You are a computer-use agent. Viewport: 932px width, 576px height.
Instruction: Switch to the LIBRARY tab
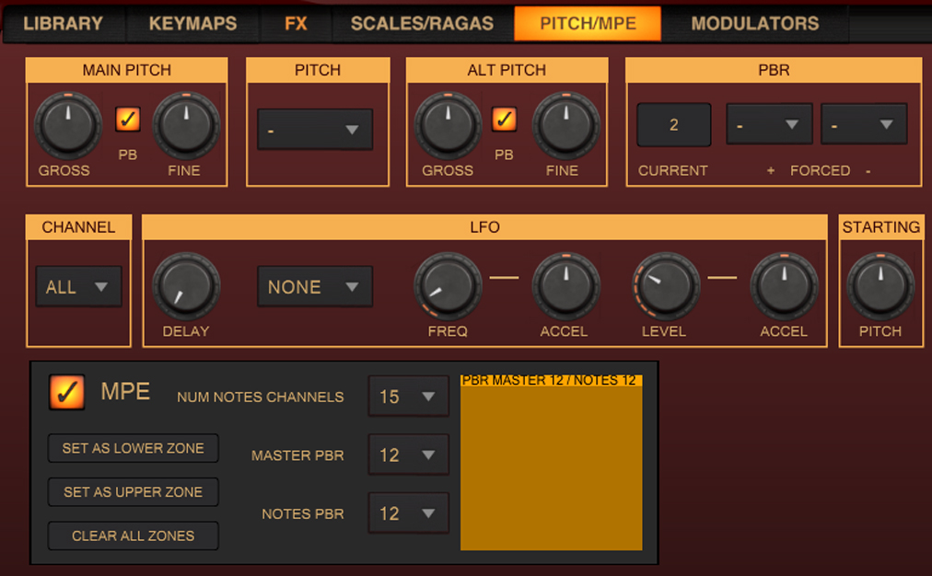click(x=63, y=24)
